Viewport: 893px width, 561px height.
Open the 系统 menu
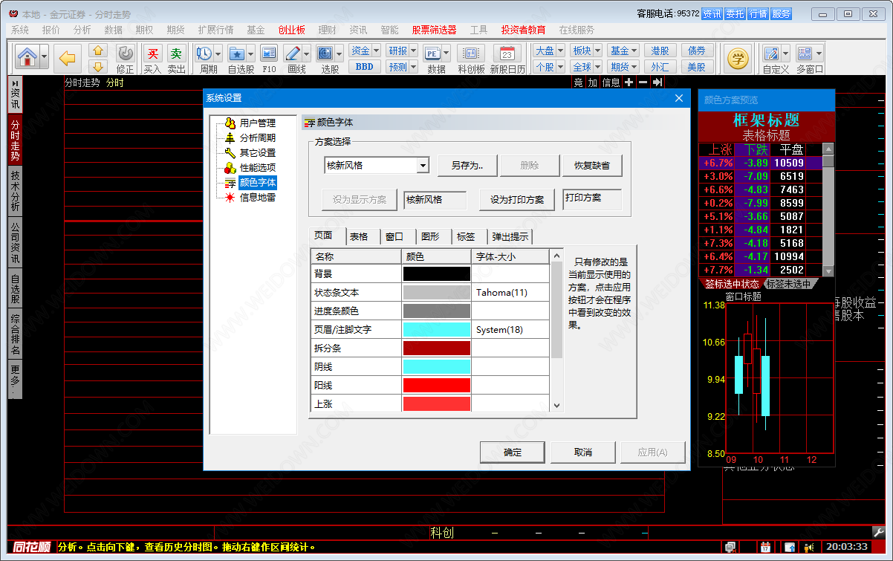tap(20, 30)
